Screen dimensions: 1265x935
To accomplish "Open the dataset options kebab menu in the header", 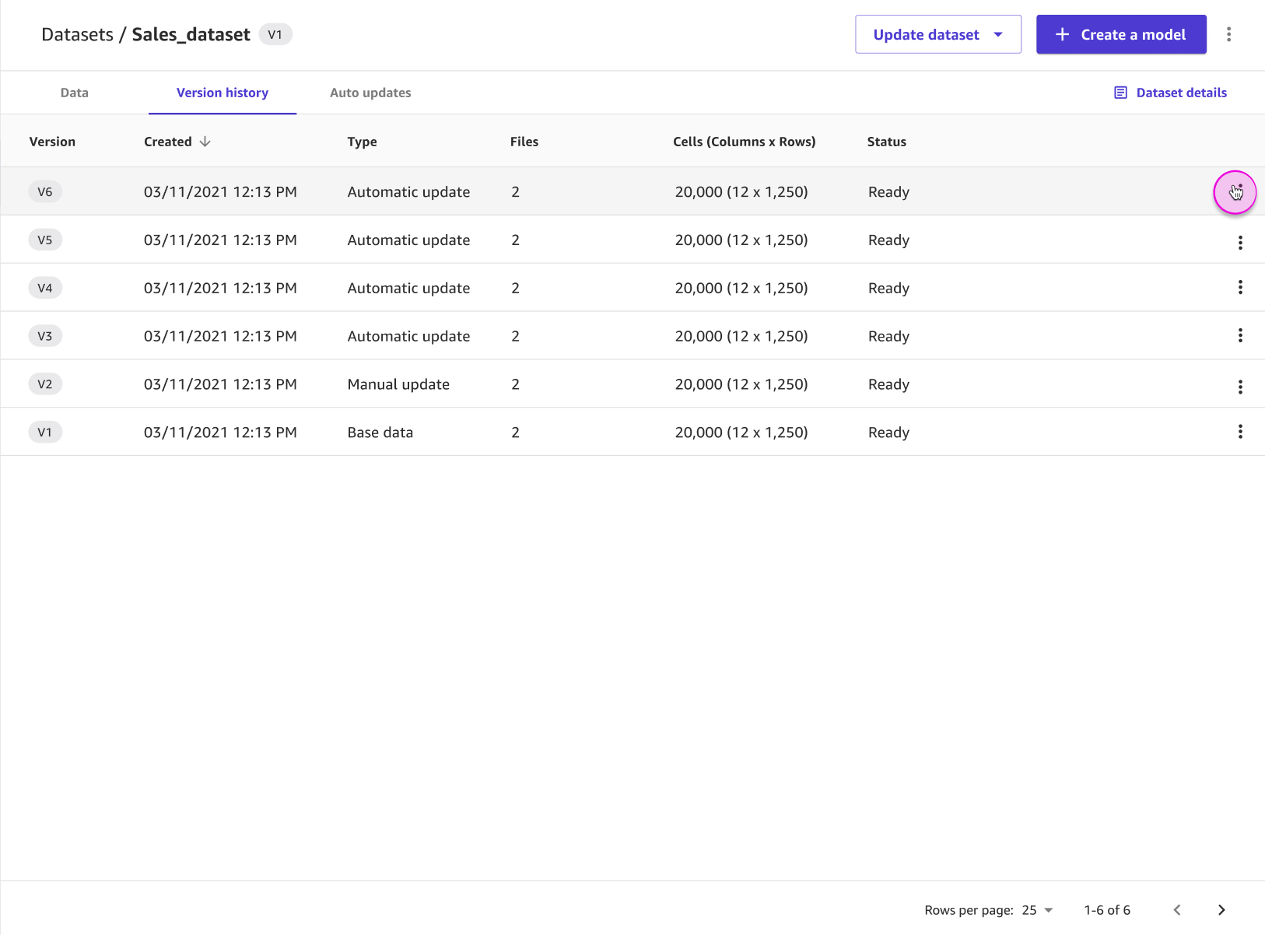I will (x=1229, y=34).
